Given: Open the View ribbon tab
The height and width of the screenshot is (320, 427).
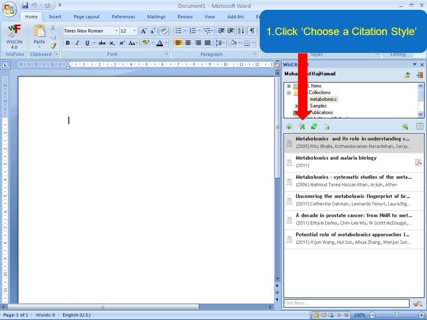Looking at the screenshot, I should click(x=209, y=16).
